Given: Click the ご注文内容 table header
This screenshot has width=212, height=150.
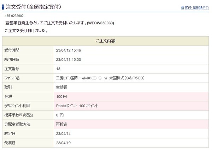Looking at the screenshot, I should click(105, 41).
